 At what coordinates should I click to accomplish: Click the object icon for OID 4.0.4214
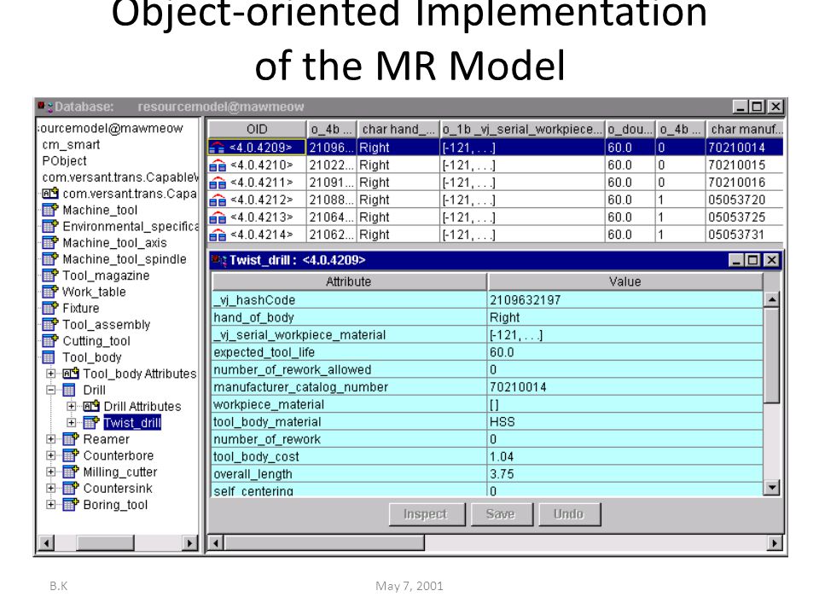coord(218,235)
